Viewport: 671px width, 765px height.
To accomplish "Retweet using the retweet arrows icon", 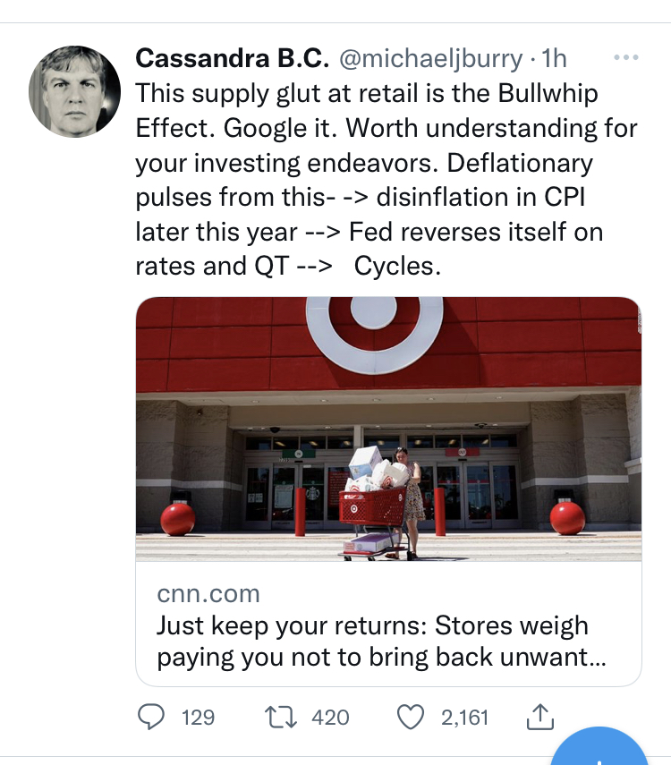I will pos(281,717).
